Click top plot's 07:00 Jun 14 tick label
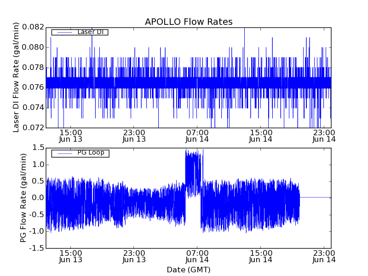The height and width of the screenshot is (276, 368). (x=197, y=135)
